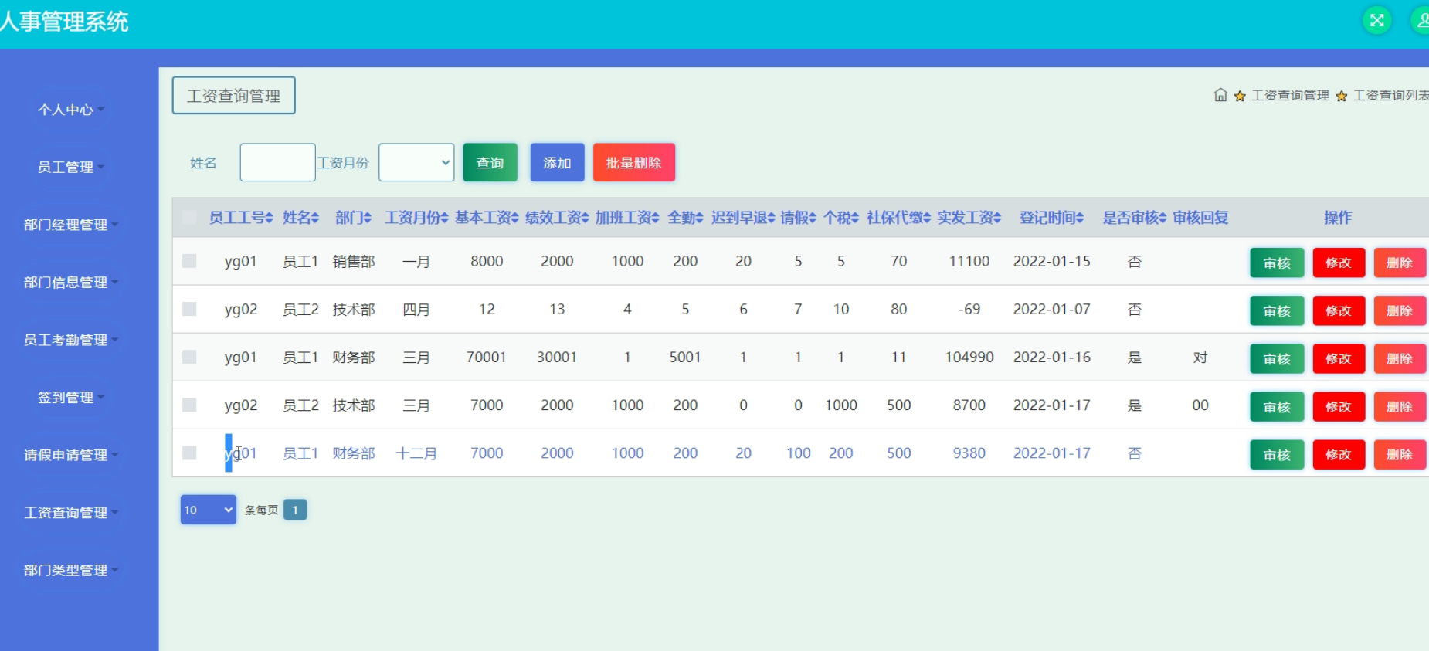Open the 工资月份 filter dropdown
This screenshot has width=1429, height=651.
click(416, 162)
